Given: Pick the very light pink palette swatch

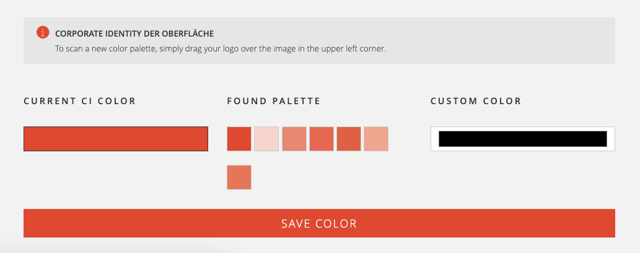Looking at the screenshot, I should (266, 139).
